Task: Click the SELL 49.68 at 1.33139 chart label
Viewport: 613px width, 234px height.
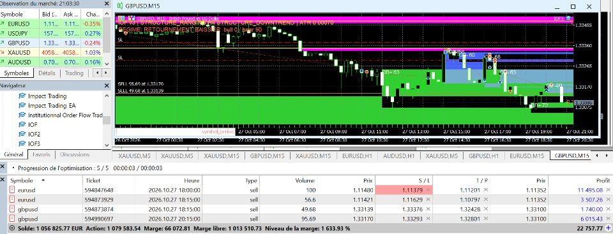Action: pos(140,91)
